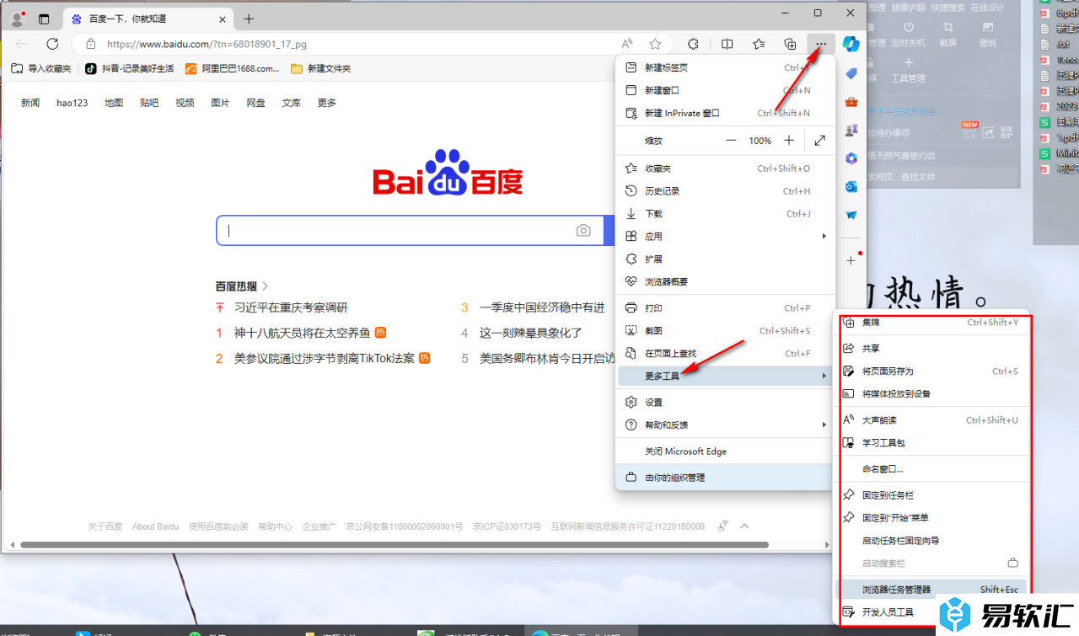Select 学习工具包 in the submenu
This screenshot has width=1079, height=636.
(x=931, y=443)
